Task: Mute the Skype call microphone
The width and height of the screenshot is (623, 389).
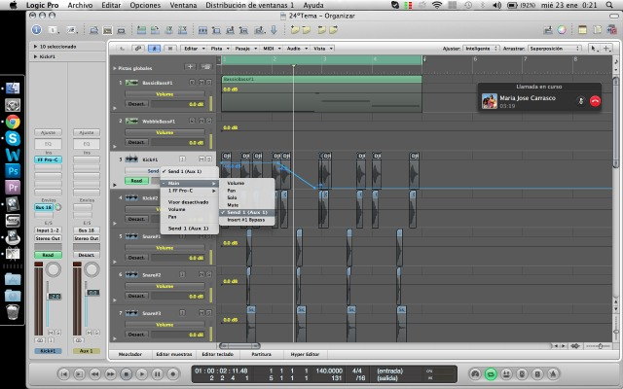Action: pyautogui.click(x=579, y=101)
